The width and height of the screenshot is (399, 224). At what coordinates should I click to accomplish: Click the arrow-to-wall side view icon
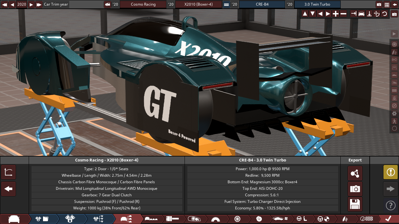(354, 14)
